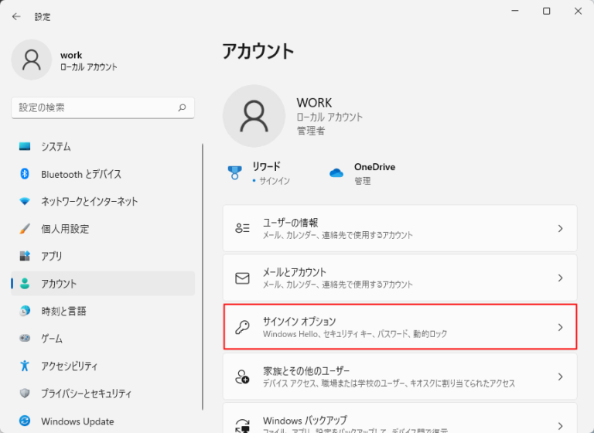Expand the メールとアカウント chevron

click(561, 278)
